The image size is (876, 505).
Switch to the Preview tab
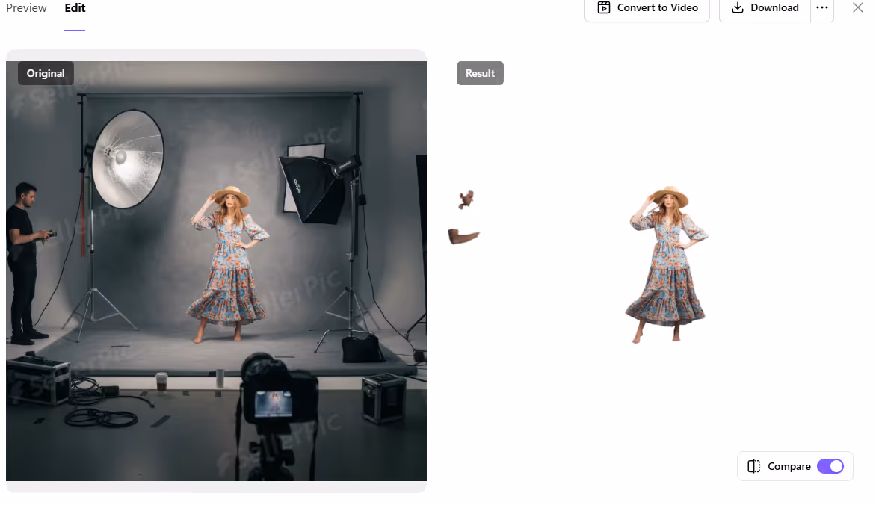pos(26,8)
